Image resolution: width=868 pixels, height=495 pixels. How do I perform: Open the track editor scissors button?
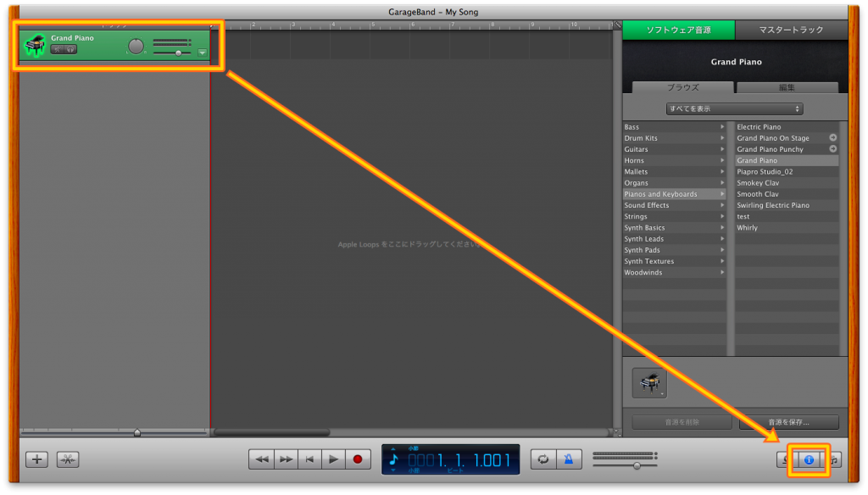point(68,459)
